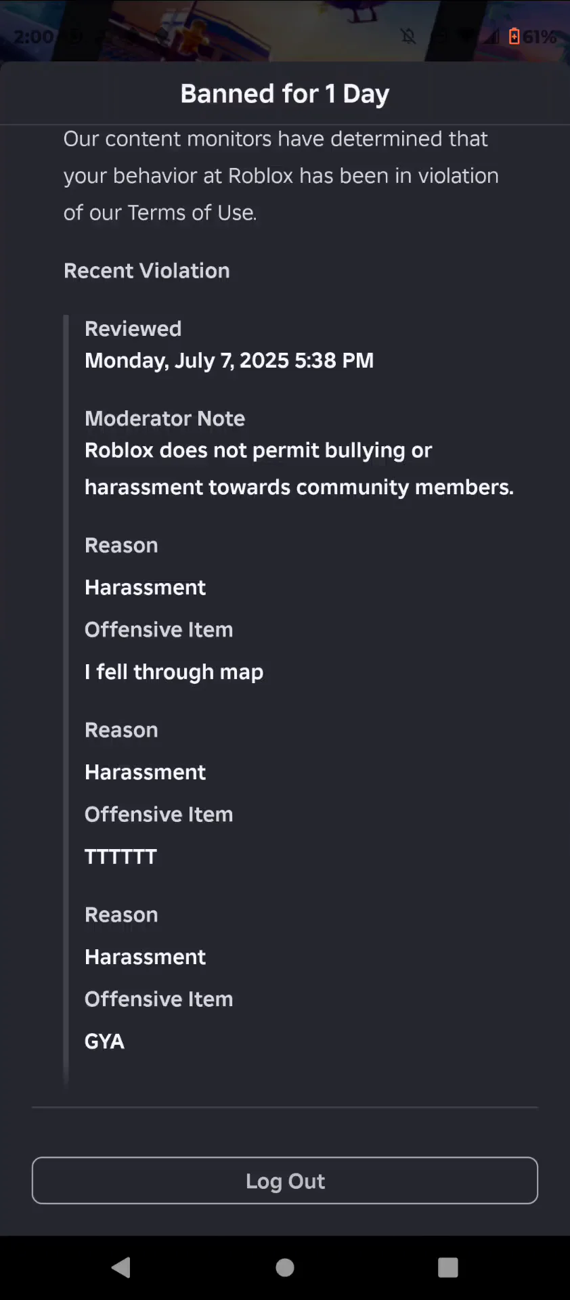This screenshot has height=1300, width=570.
Task: Tap the 2:00 clock in status bar
Action: tap(33, 37)
